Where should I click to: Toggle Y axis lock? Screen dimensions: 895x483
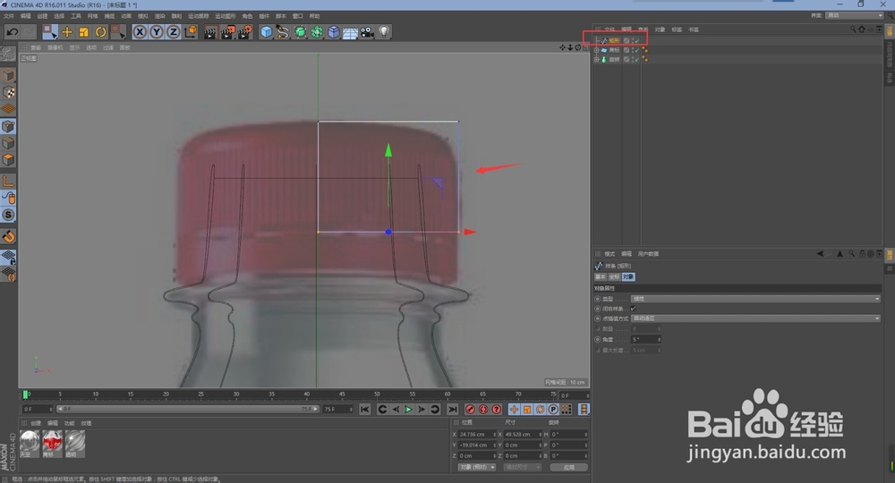click(x=157, y=32)
